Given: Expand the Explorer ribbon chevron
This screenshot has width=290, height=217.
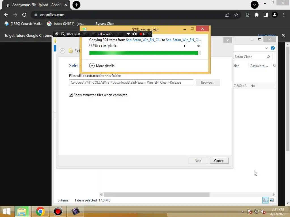Looking at the screenshot, I should (x=266, y=48).
